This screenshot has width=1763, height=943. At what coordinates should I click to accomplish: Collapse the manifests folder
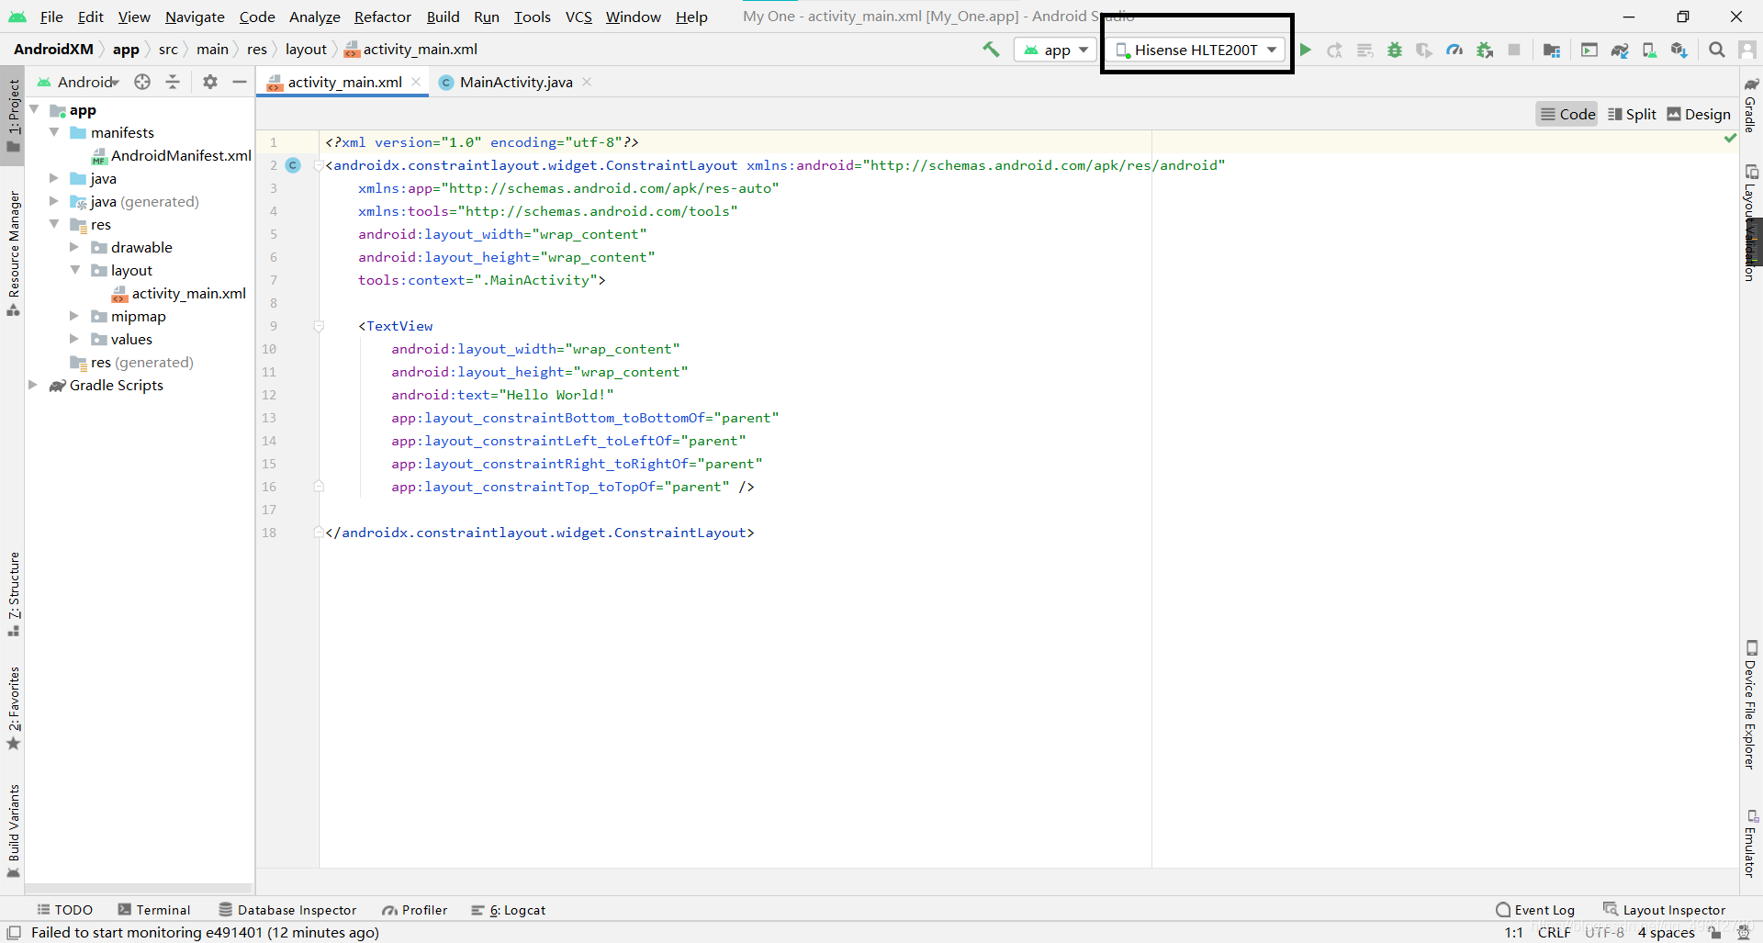(54, 132)
